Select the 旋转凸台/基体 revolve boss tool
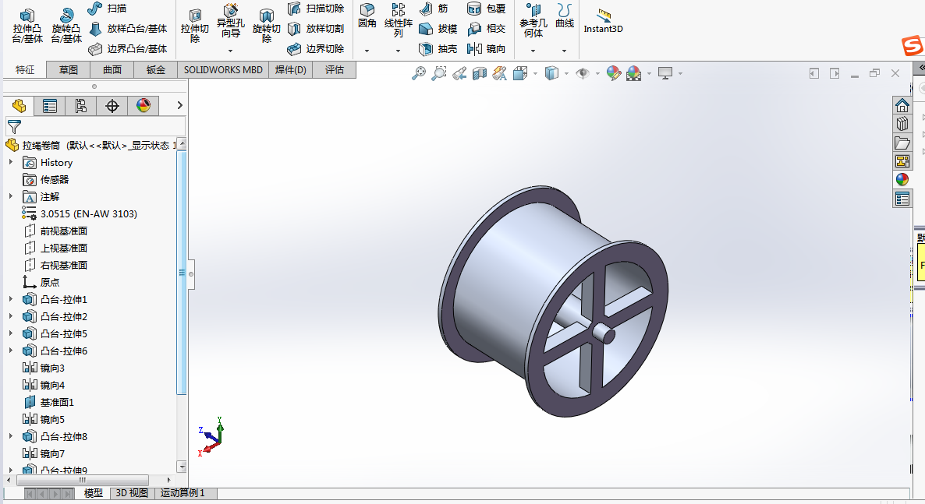The width and height of the screenshot is (925, 504). pos(66,26)
